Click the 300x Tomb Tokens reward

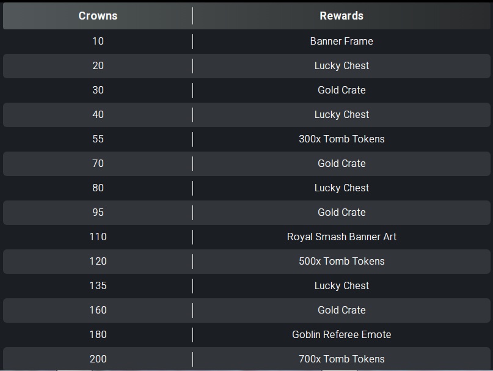tap(341, 139)
